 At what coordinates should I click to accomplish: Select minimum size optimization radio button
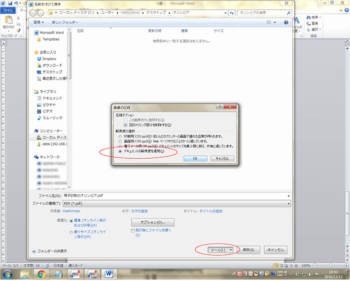[x=72, y=232]
